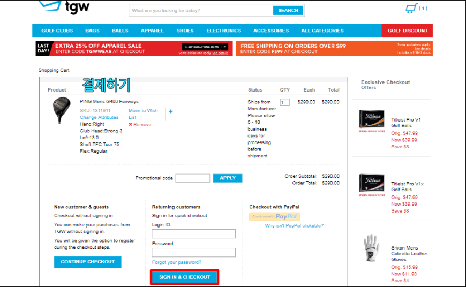Remove the PING G400 Fairways item
The image size is (466, 287).
(140, 124)
